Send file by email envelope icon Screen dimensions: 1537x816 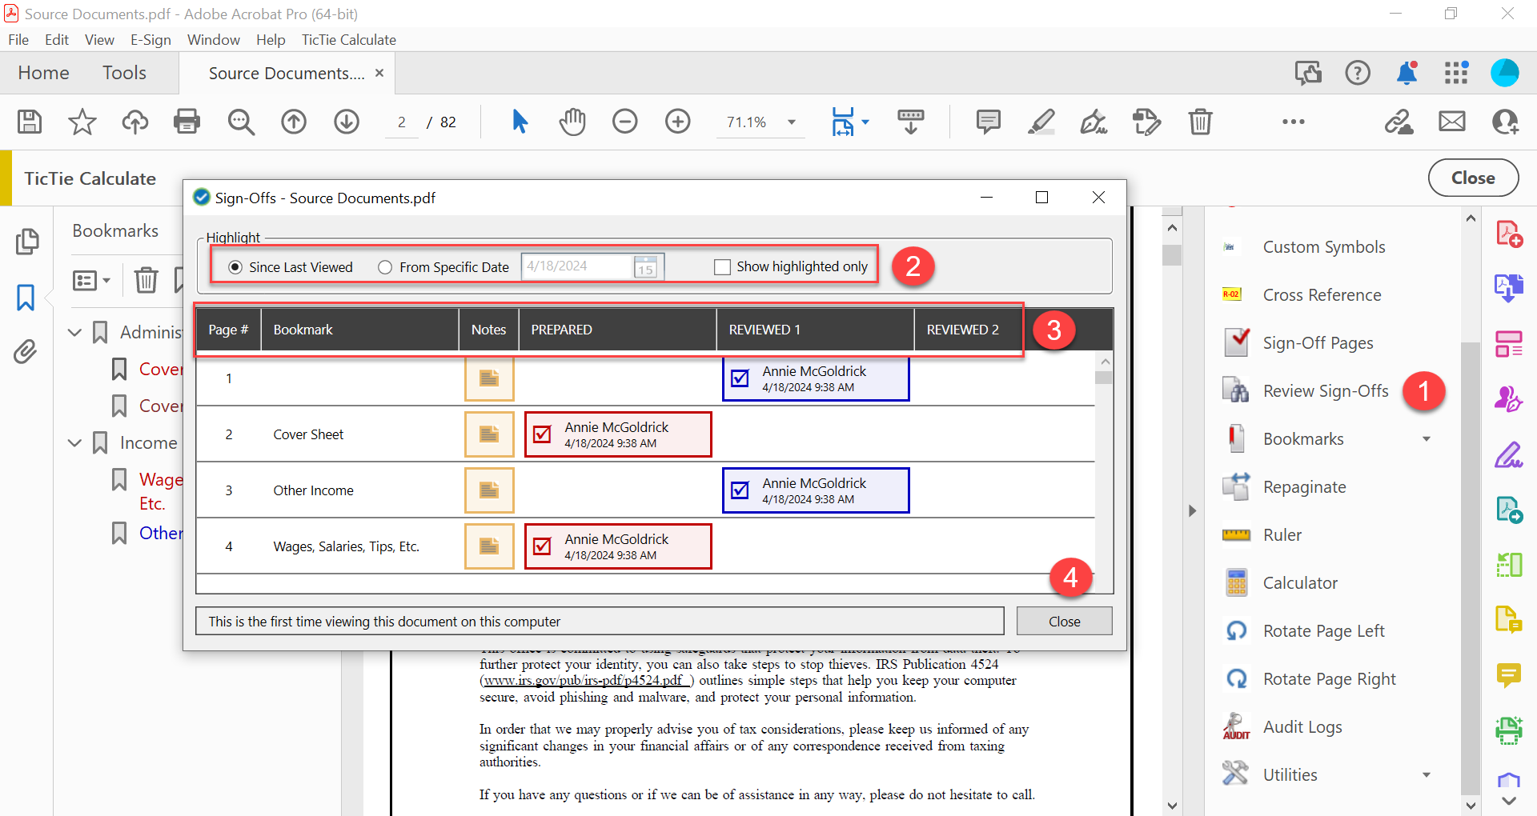tap(1452, 122)
